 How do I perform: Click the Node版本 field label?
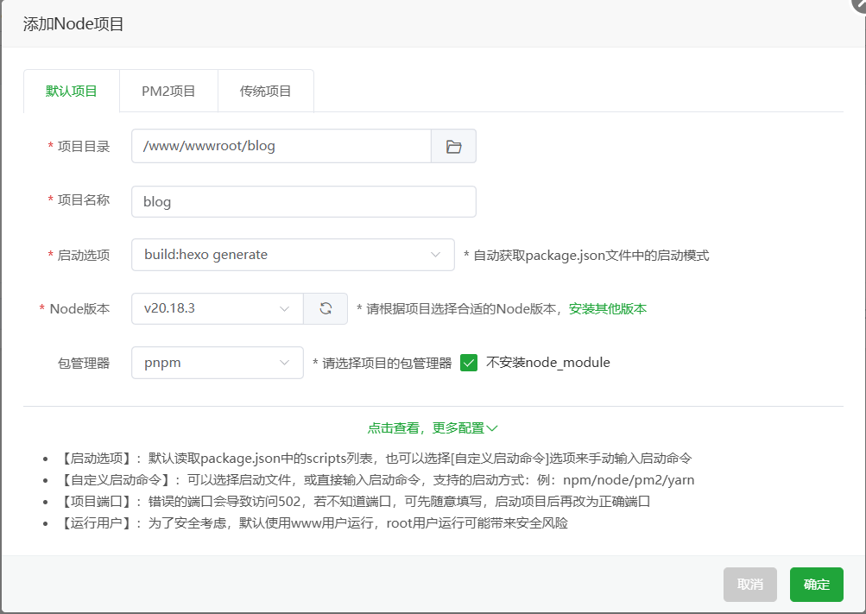79,308
